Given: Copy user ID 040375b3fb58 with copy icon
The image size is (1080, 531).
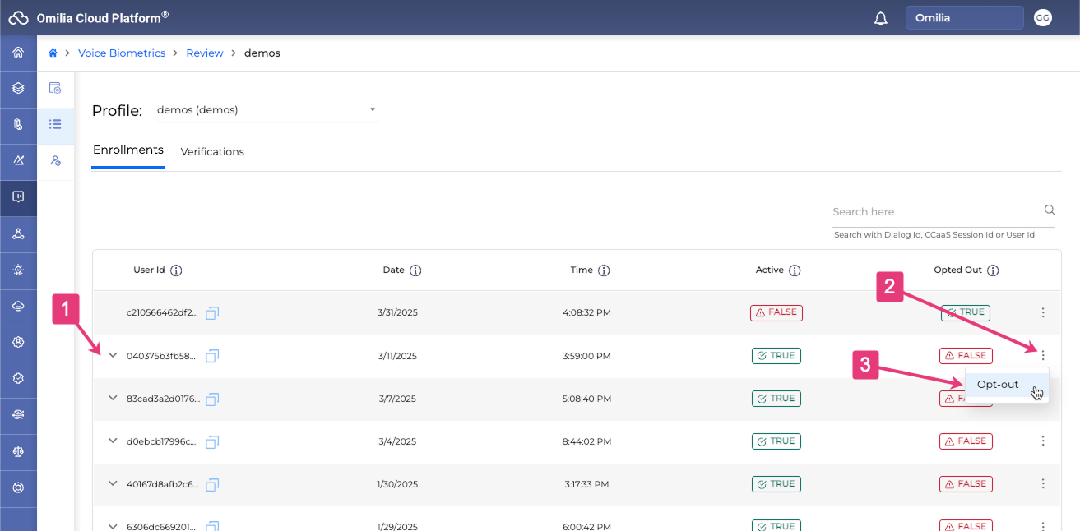Looking at the screenshot, I should pyautogui.click(x=212, y=356).
